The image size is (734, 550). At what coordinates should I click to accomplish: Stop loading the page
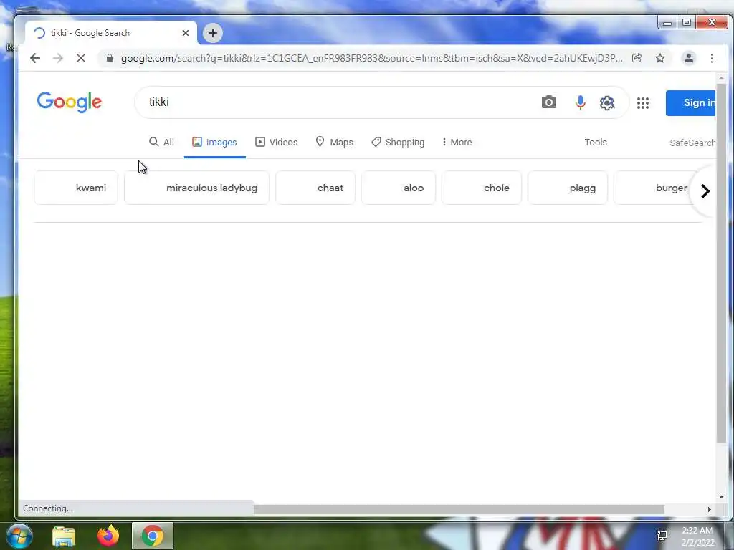point(80,58)
